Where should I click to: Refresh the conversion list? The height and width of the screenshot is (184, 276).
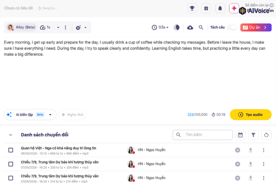coord(266,135)
